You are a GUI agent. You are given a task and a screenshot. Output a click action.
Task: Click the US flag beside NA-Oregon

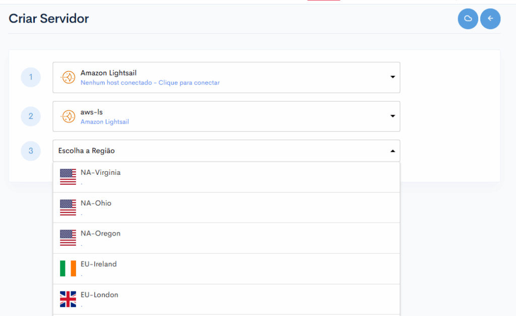68,238
